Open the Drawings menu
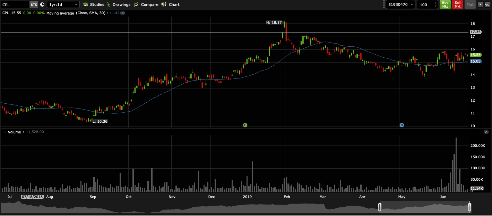This screenshot has height=216, width=492. tap(121, 4)
